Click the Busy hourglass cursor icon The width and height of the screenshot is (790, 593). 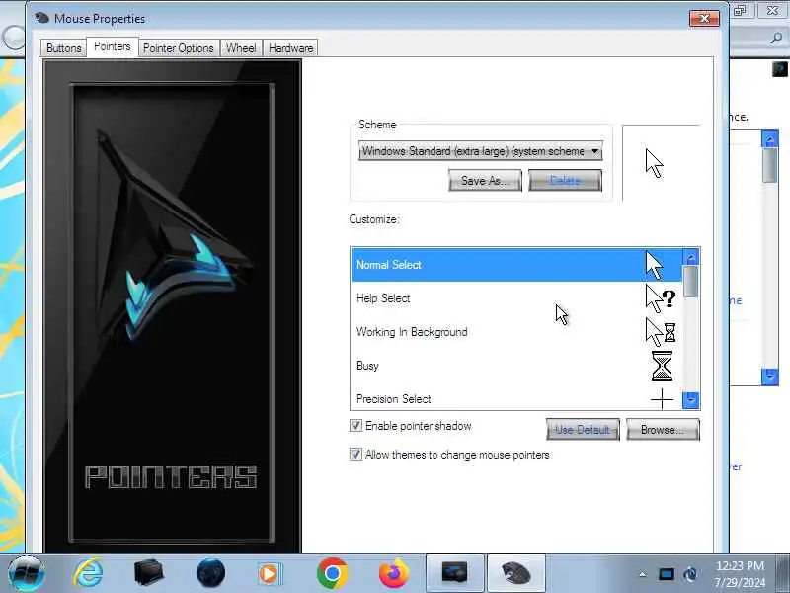[662, 366]
